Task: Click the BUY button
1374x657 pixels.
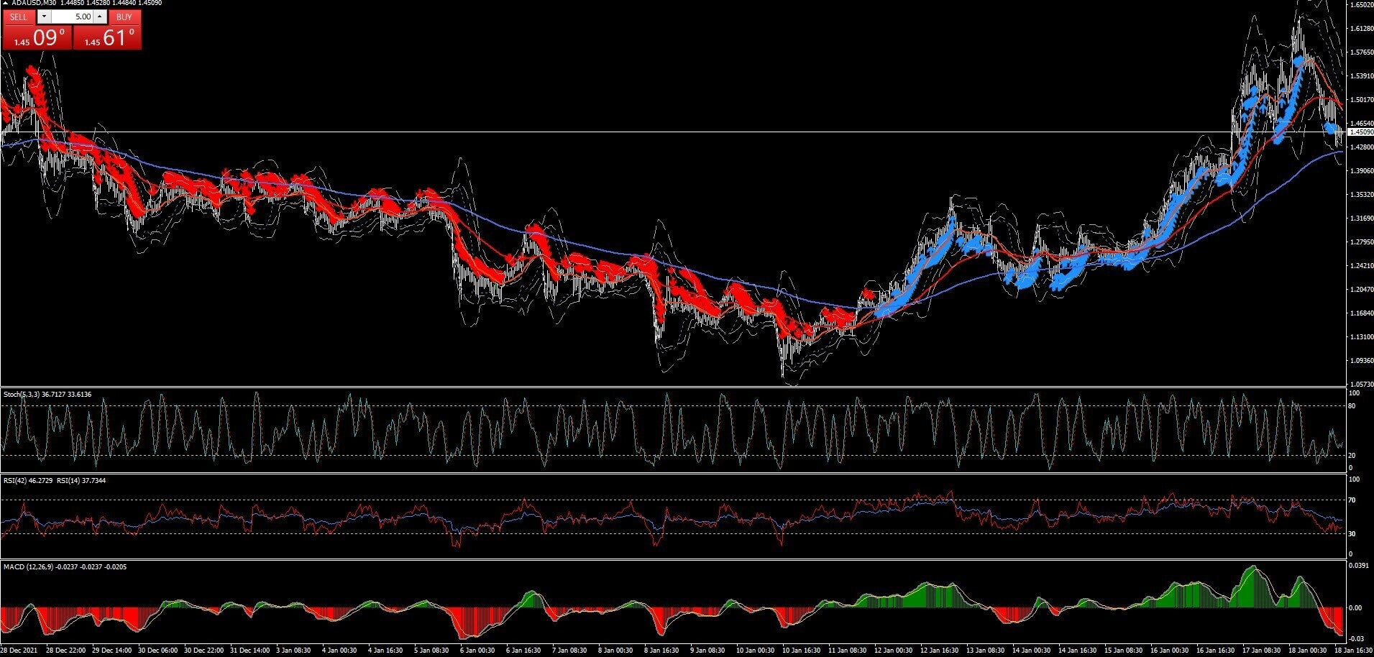Action: pos(124,17)
